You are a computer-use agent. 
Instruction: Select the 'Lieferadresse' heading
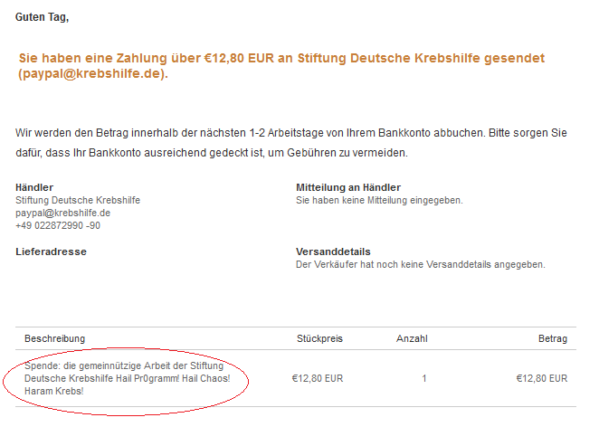[52, 251]
